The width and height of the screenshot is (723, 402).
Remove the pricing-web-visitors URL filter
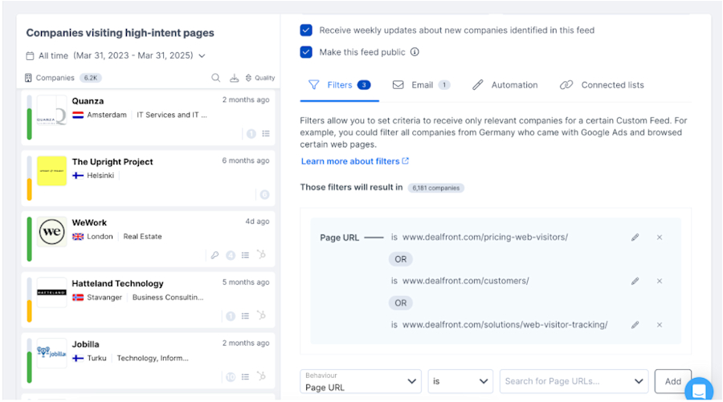coord(660,238)
